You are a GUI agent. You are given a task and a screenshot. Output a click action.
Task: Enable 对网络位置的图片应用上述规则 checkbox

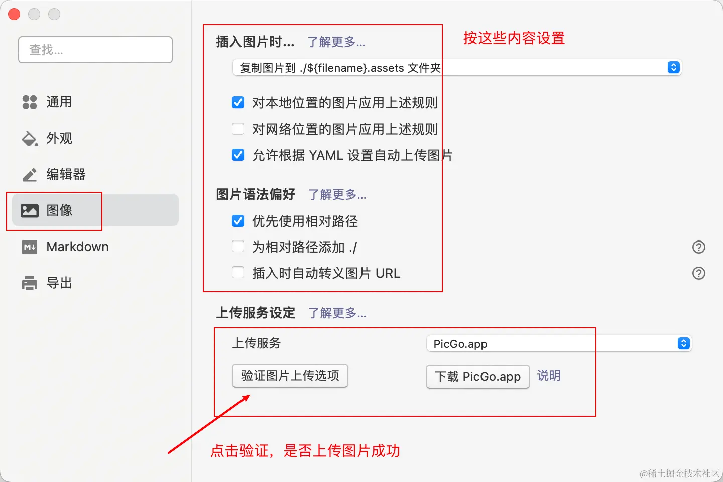click(238, 129)
